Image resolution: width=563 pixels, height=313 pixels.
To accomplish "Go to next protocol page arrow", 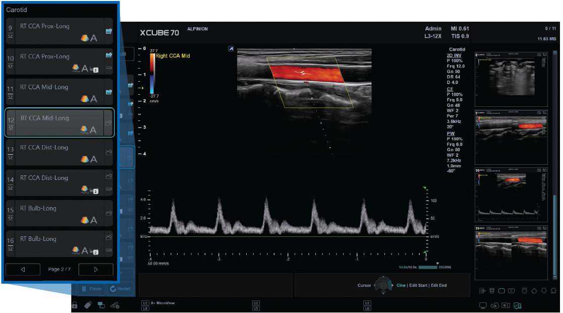I will (96, 270).
